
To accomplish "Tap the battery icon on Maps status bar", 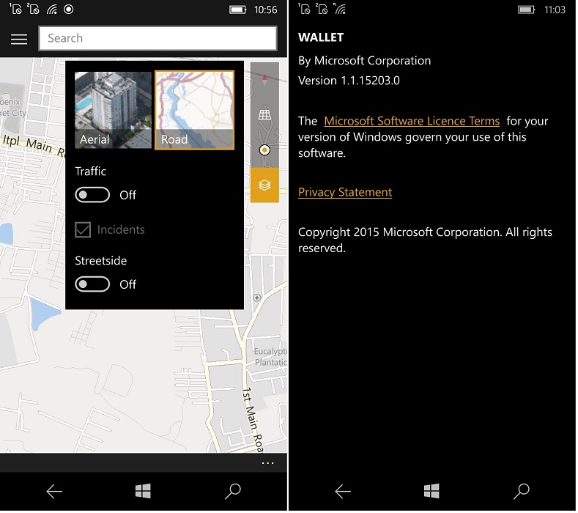I will coord(238,10).
